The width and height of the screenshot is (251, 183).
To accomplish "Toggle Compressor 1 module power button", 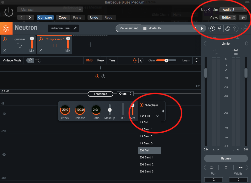I will [x=41, y=39].
